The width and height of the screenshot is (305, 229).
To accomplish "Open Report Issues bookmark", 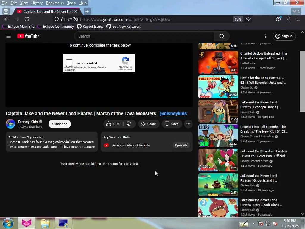I will (x=90, y=27).
